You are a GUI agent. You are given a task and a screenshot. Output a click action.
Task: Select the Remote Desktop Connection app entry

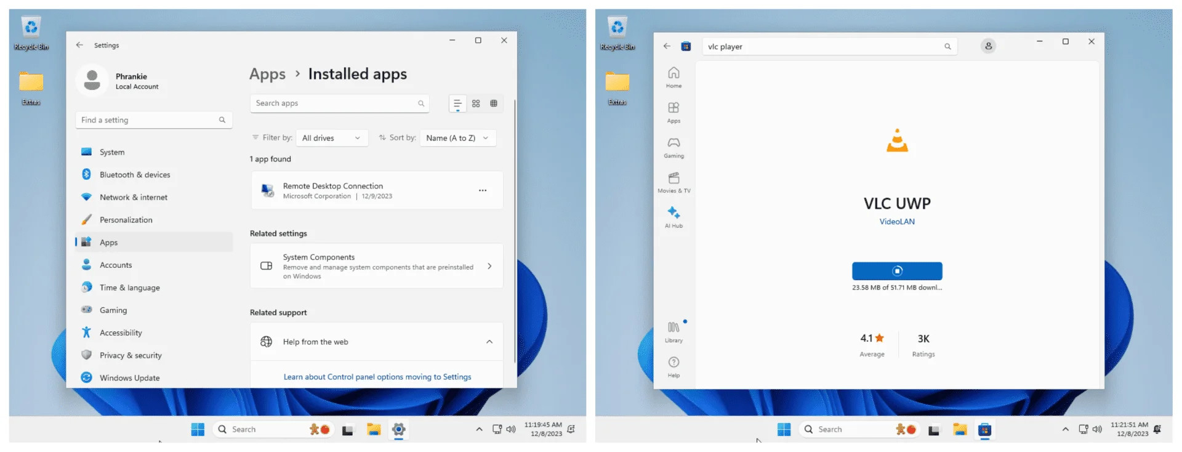tap(376, 190)
